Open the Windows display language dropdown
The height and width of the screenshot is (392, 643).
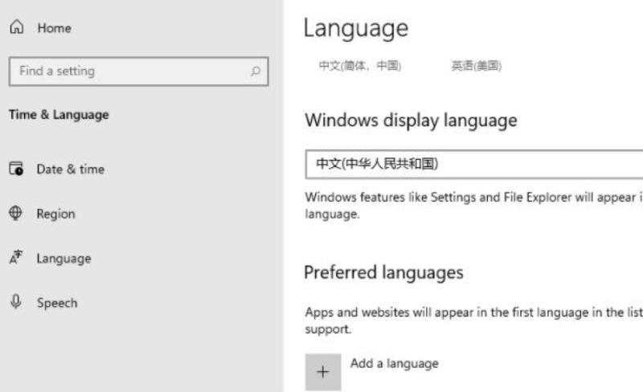point(474,165)
